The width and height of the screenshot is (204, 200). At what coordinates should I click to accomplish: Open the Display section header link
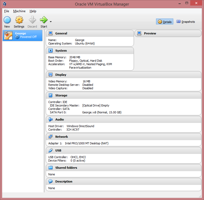click(61, 75)
